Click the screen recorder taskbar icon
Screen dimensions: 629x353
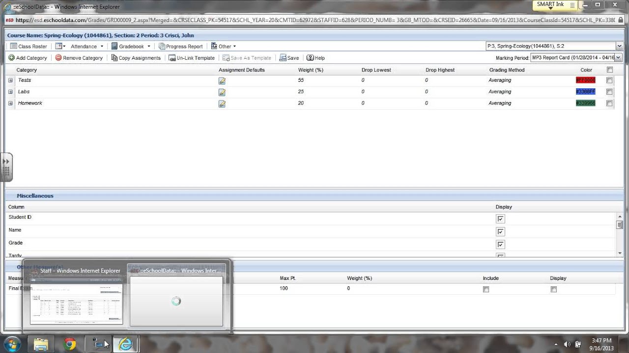pyautogui.click(x=98, y=344)
